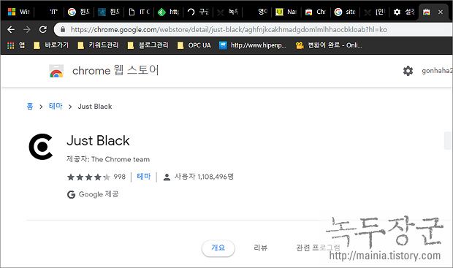The width and height of the screenshot is (453, 268).
Task: Click the 사용자 1,108,496명 user count
Action: (204, 177)
